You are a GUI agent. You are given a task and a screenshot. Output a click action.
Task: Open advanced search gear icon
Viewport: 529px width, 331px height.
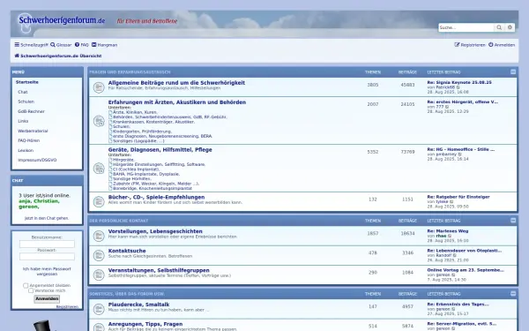click(x=510, y=27)
